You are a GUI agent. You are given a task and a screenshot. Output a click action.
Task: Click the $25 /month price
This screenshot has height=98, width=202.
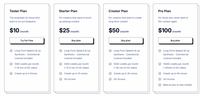point(69,30)
